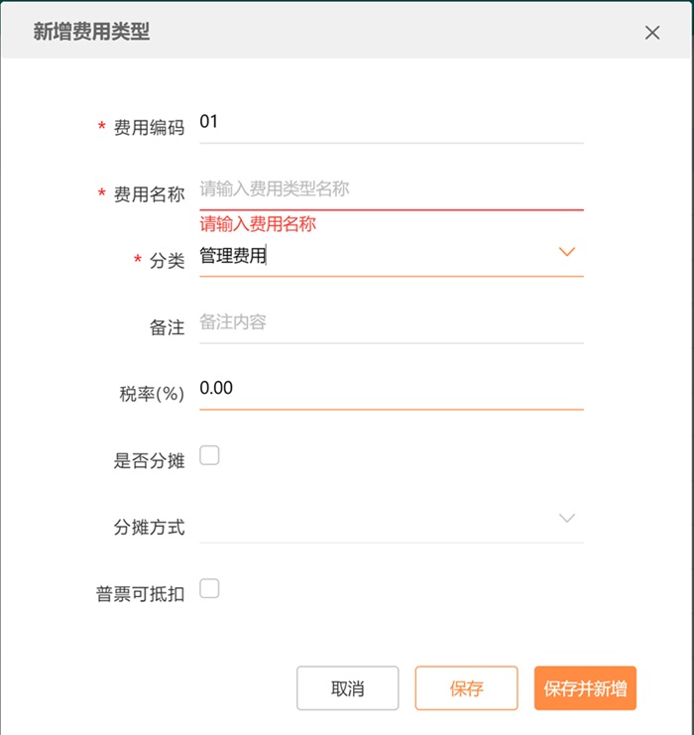Click the orange 保存并新增 button
This screenshot has width=694, height=735.
585,688
